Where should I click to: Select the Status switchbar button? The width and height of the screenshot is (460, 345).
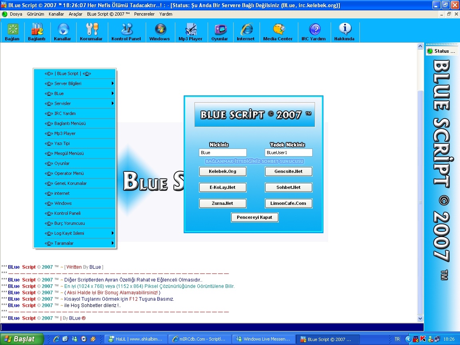click(x=442, y=51)
